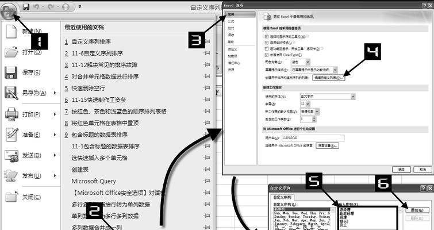
Task: Open the Customize Quick Access Toolbar dropdown arrow
Action: click(80, 7)
